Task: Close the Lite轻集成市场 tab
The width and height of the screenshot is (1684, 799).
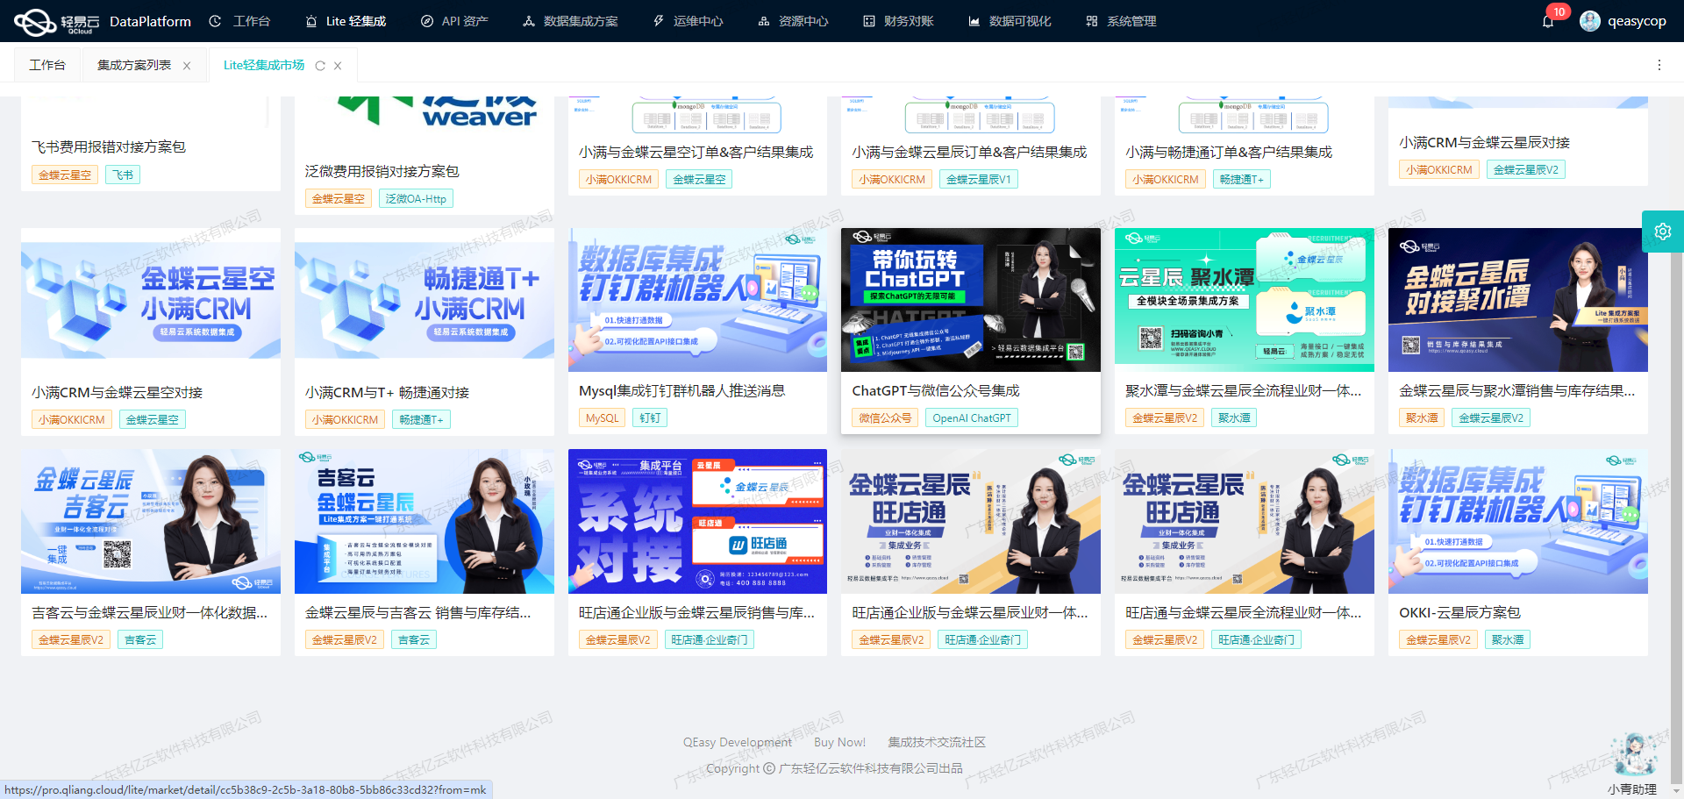Action: click(x=338, y=66)
